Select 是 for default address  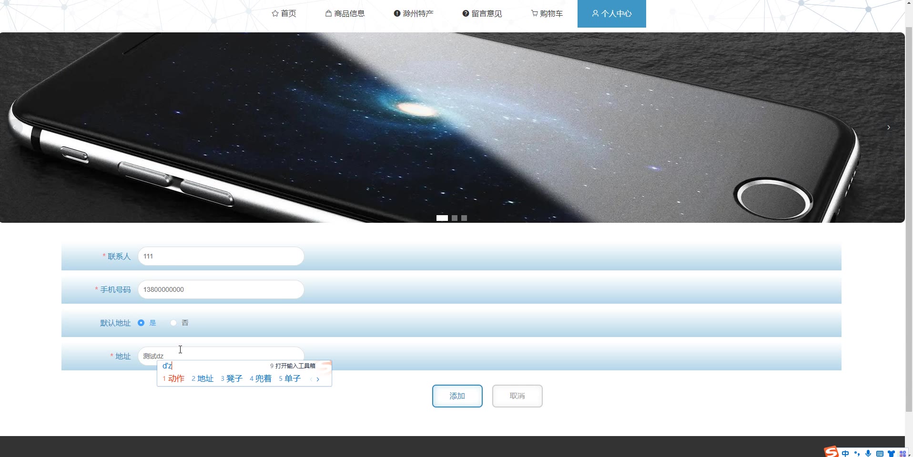pyautogui.click(x=147, y=323)
